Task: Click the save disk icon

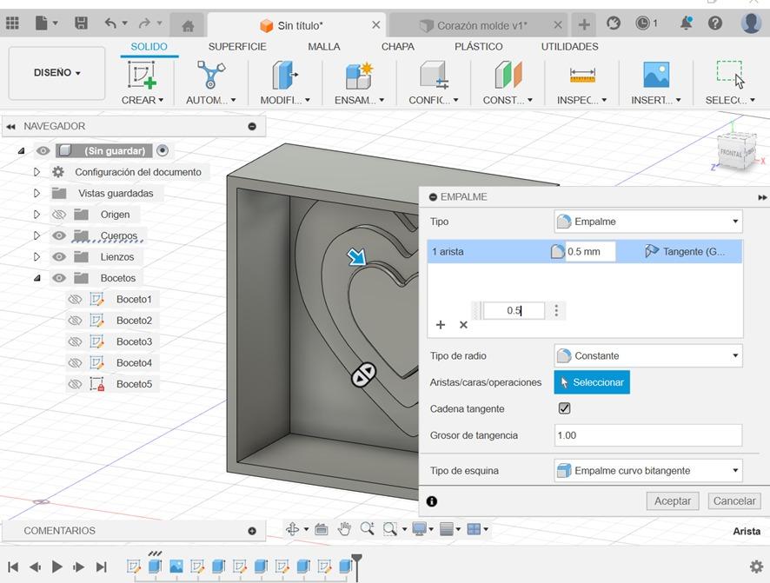Action: pyautogui.click(x=81, y=23)
